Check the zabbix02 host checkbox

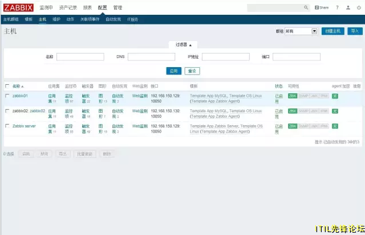[x=7, y=111]
